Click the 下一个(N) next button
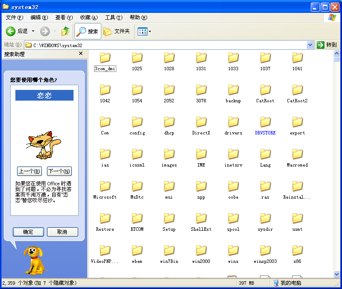 point(59,171)
